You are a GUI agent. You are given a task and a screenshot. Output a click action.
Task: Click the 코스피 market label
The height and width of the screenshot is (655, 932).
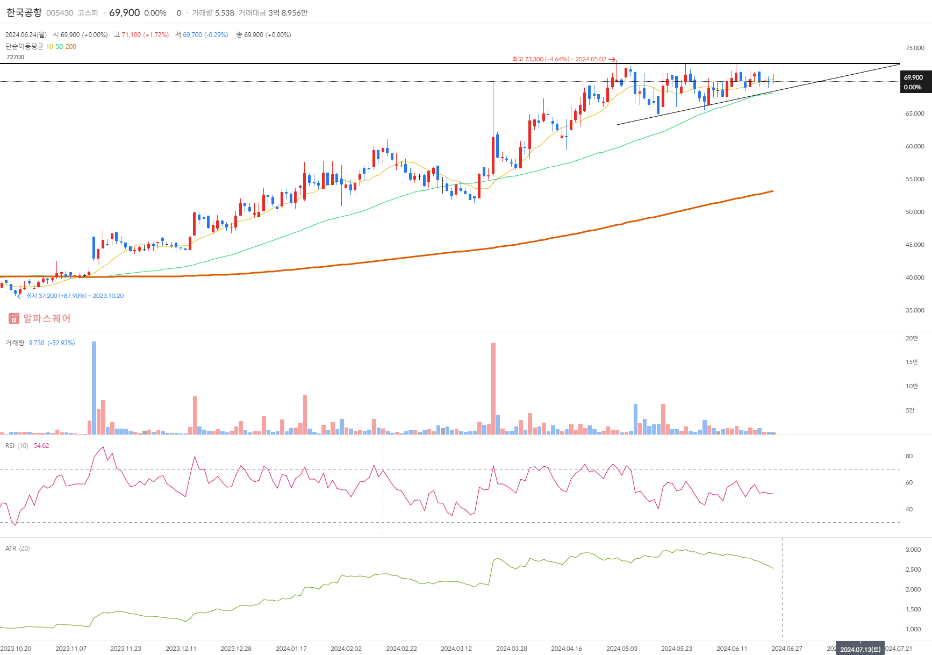click(88, 13)
